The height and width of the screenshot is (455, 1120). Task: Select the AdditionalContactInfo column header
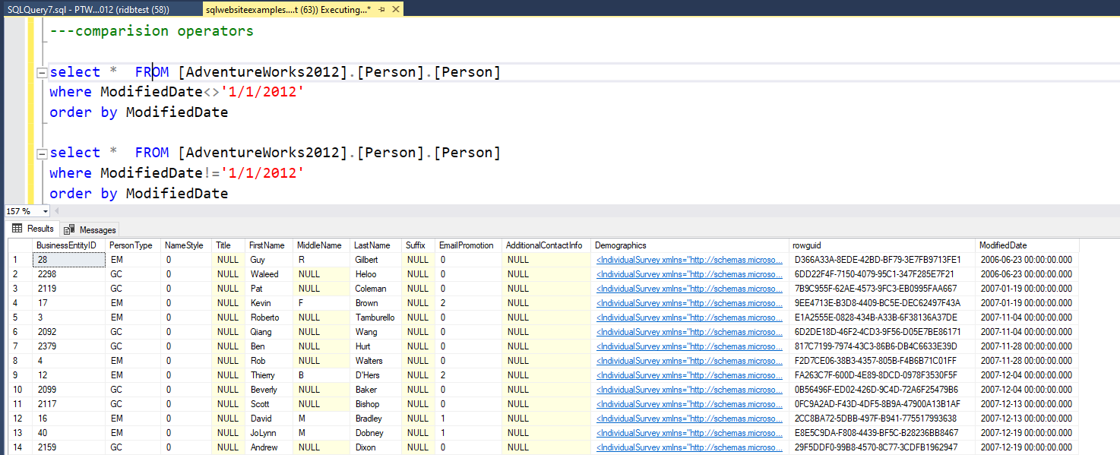546,245
